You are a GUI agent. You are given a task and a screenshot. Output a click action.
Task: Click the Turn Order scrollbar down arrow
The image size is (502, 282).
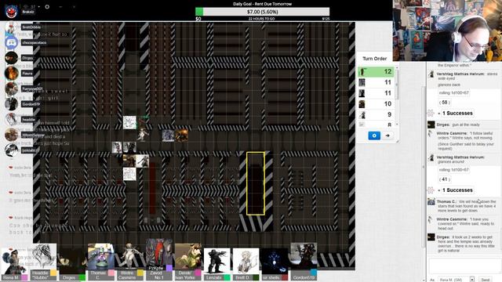[x=397, y=124]
